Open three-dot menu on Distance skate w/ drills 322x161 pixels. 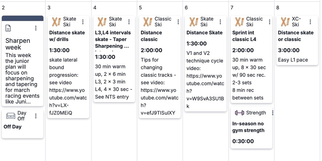83,22
